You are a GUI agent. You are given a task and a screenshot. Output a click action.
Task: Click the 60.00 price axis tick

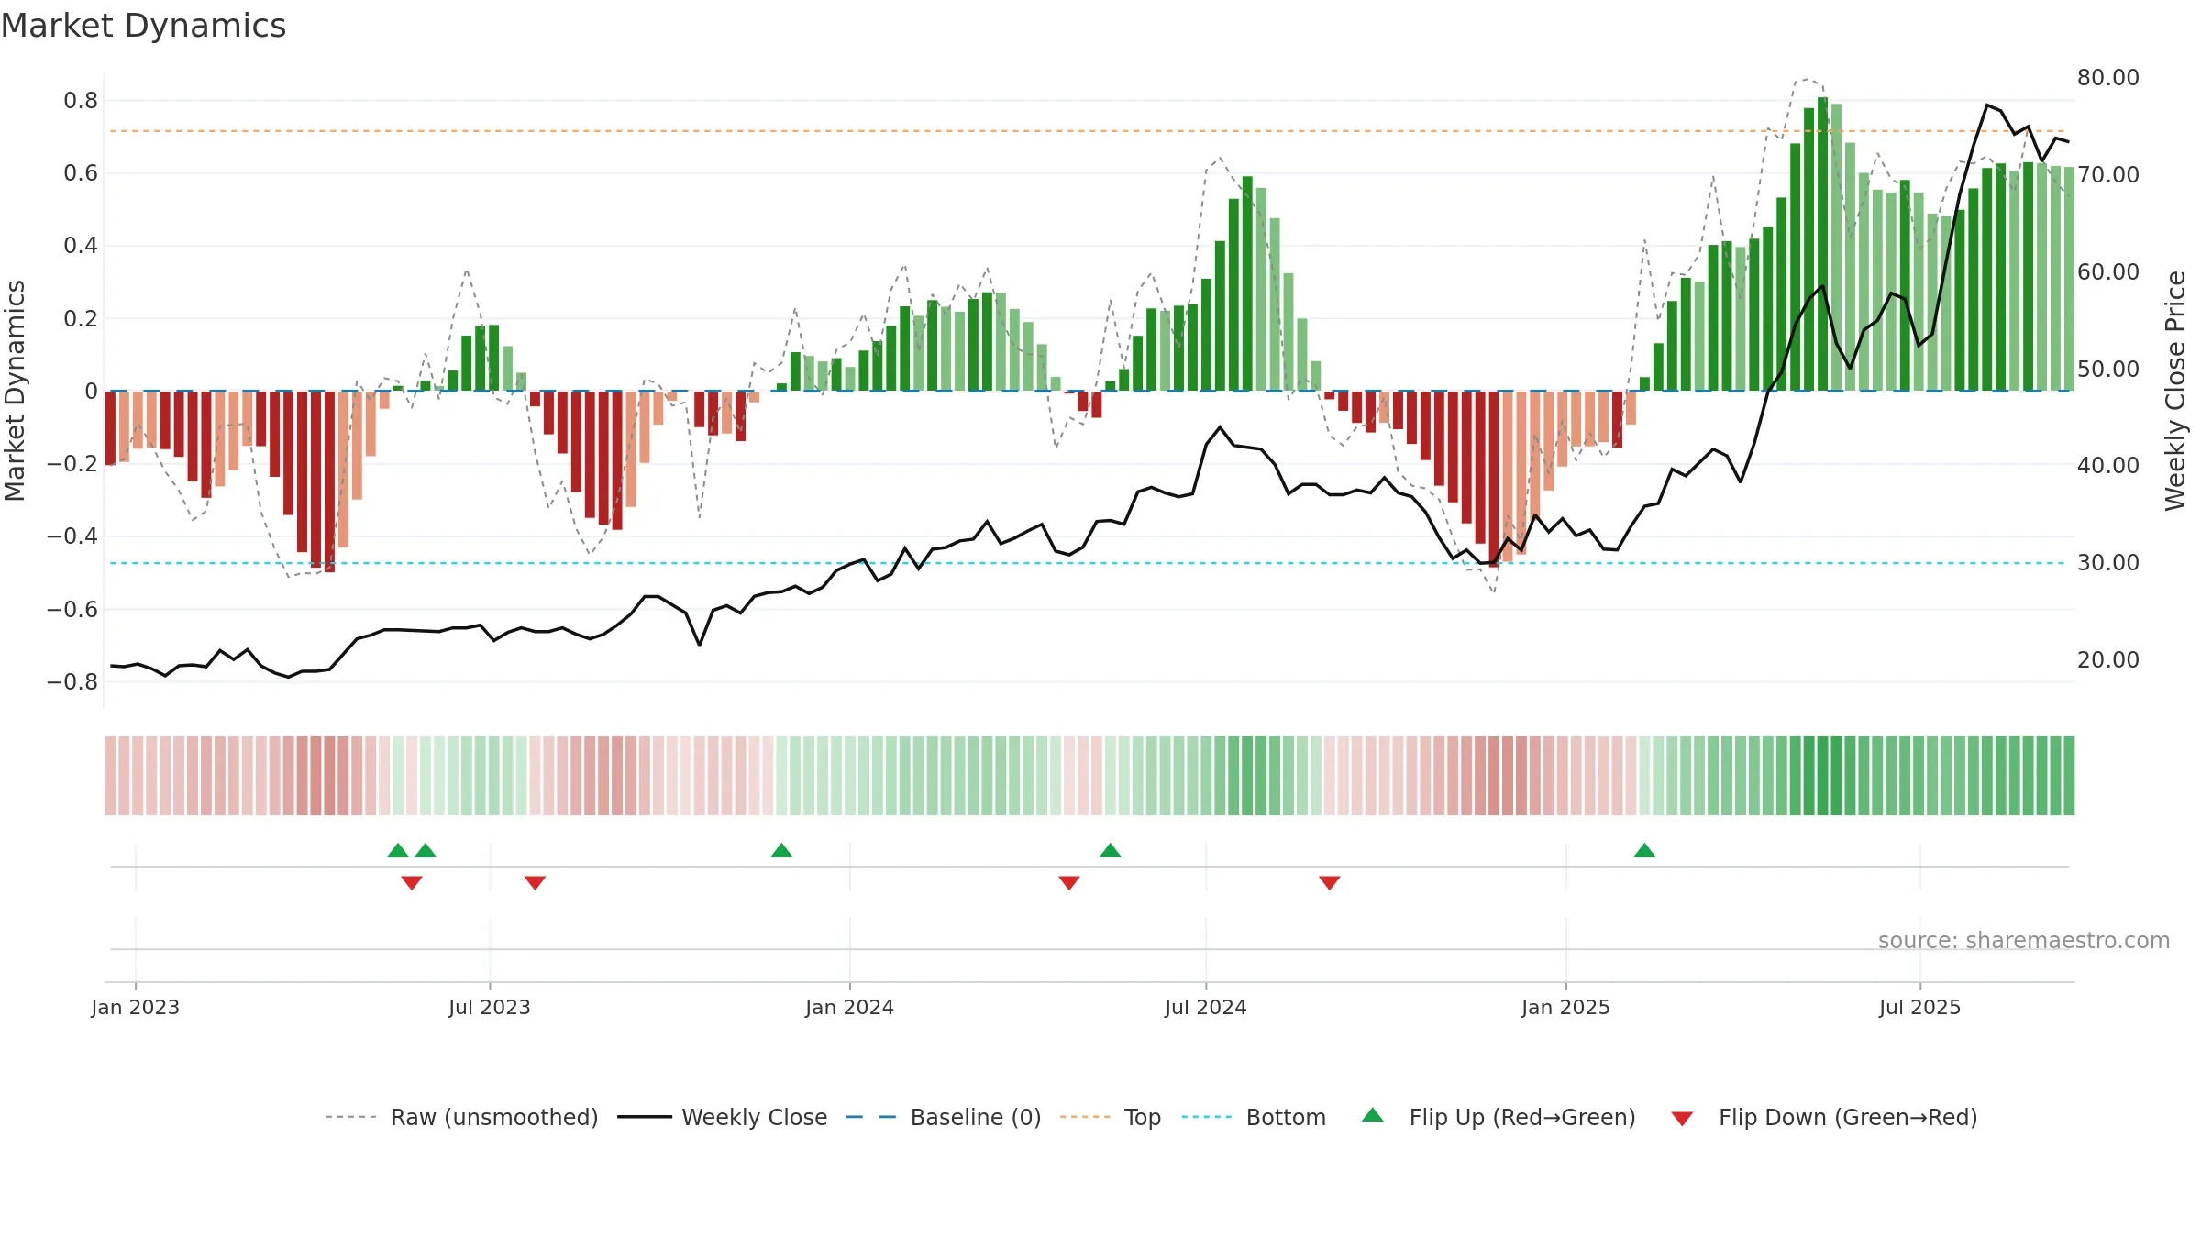coord(2108,271)
